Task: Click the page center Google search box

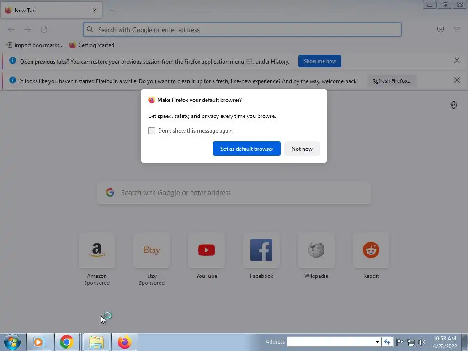Action: point(234,193)
